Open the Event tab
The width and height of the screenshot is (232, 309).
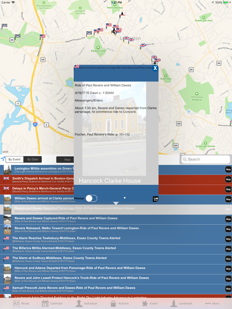149,303
